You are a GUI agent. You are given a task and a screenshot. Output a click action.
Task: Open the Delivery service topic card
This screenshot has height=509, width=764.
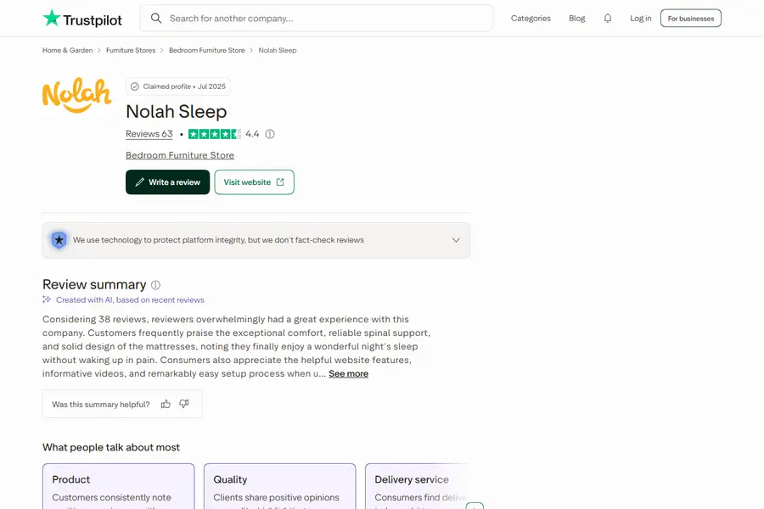click(418, 486)
